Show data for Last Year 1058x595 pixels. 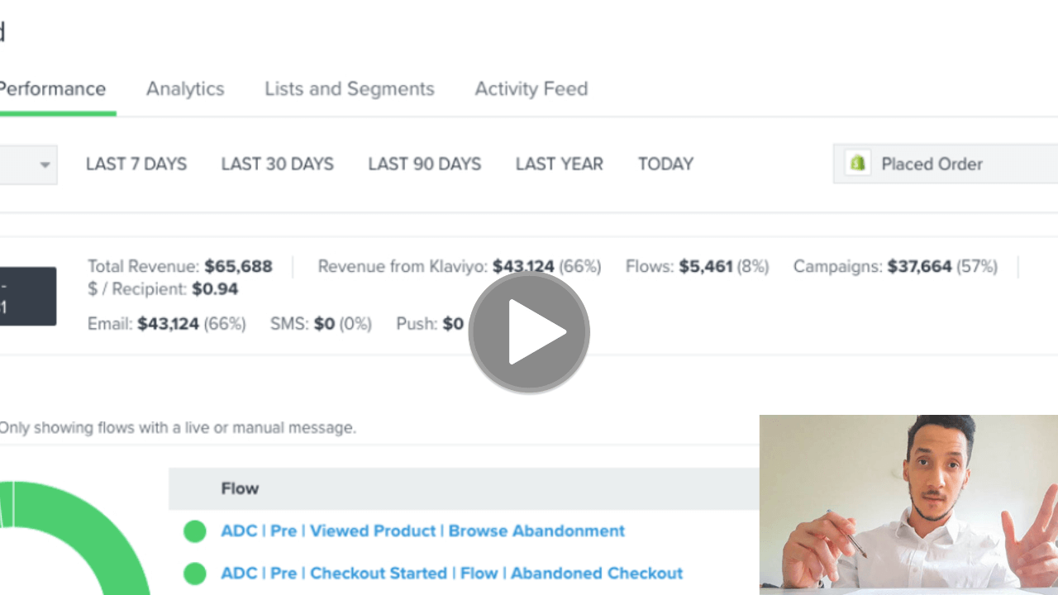(559, 164)
